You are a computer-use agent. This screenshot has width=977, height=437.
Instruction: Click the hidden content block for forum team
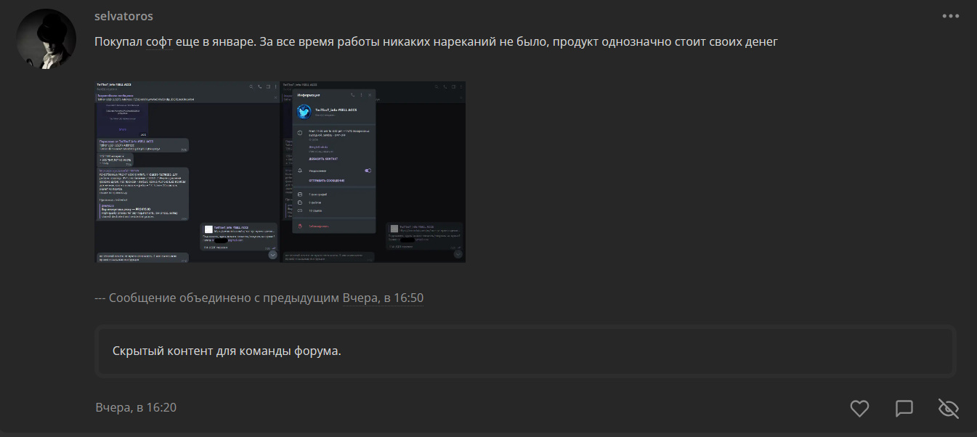click(x=525, y=351)
